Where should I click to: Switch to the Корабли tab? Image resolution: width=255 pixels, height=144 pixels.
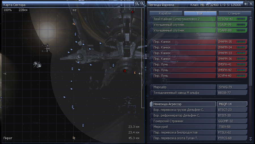click(165, 13)
